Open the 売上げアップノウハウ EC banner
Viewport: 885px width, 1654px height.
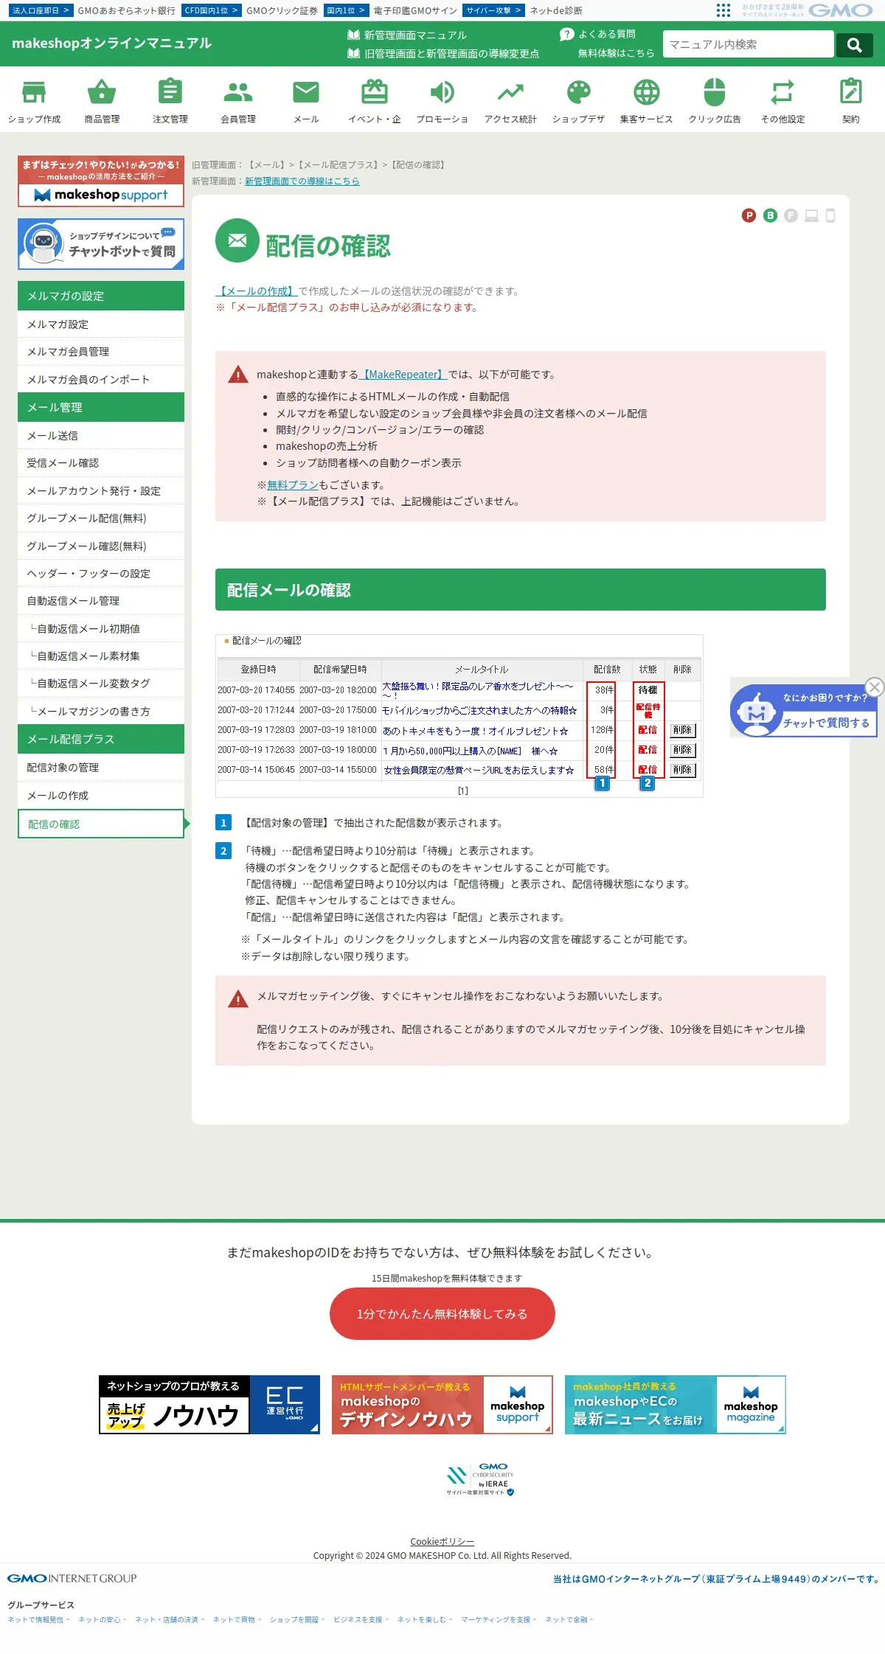(x=209, y=1405)
